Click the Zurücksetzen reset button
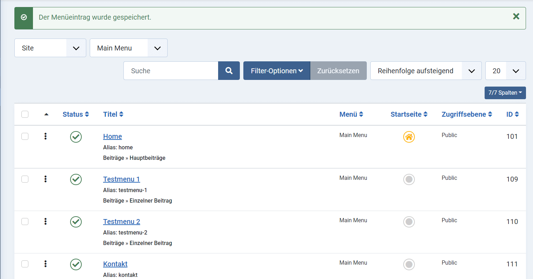The image size is (533, 279). [x=338, y=71]
